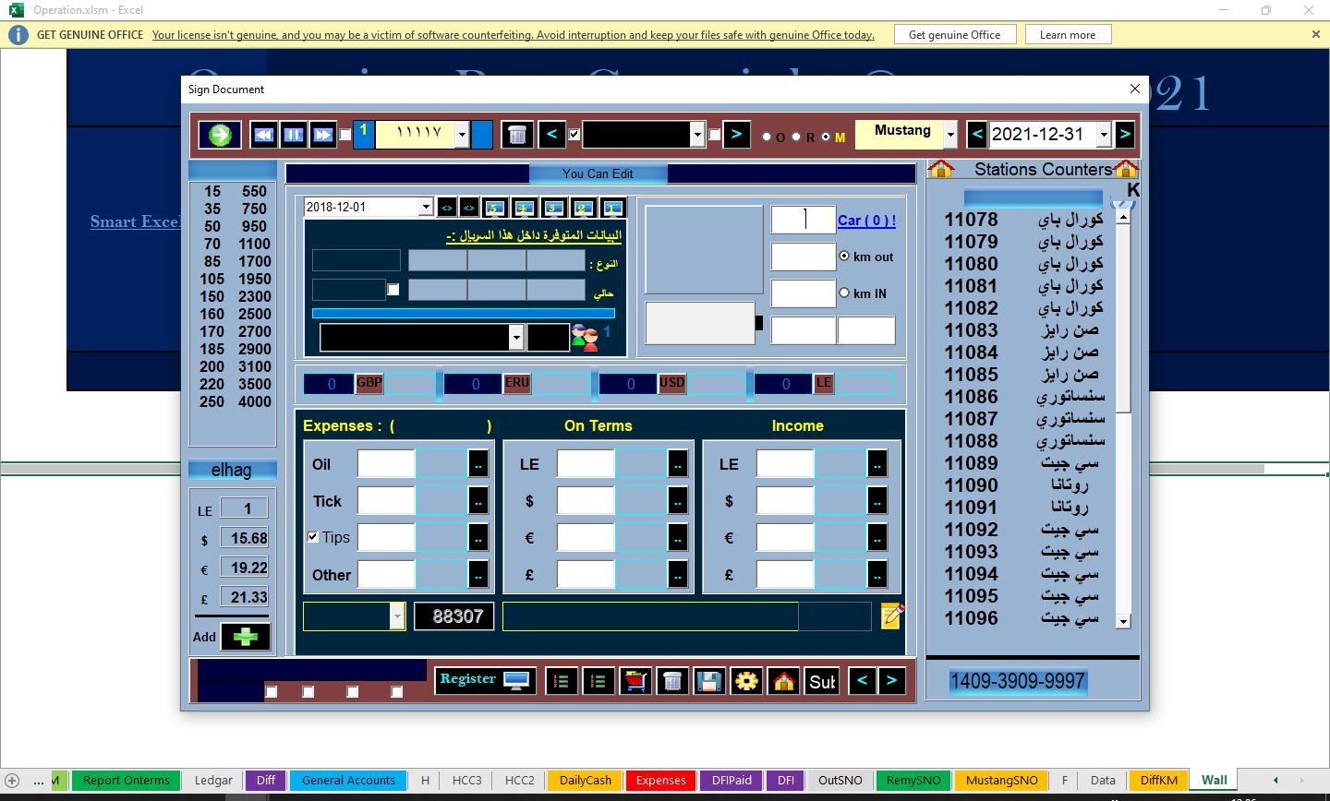Screen dimensions: 1330x801
Task: Click the two people users icon
Action: (584, 338)
